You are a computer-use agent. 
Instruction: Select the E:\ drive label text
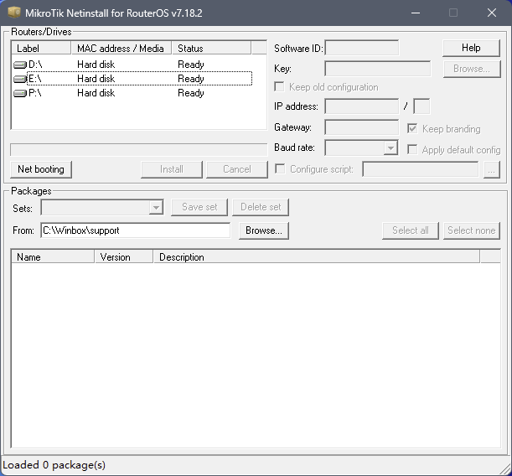click(35, 79)
